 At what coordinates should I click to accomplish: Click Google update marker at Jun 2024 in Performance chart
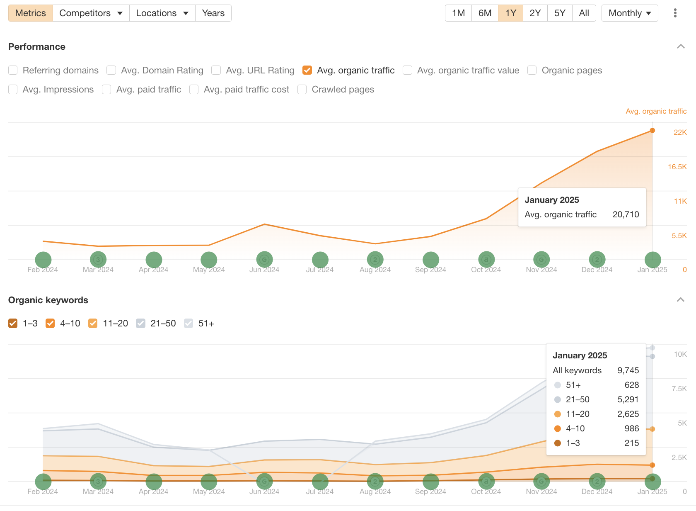(264, 260)
